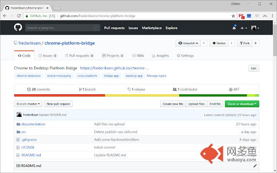Bookmark this page with the star icon
Image resolution: width=277 pixels, height=173 pixels.
click(234, 16)
